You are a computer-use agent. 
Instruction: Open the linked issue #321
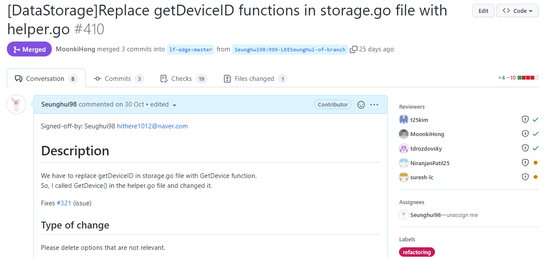pyautogui.click(x=64, y=203)
